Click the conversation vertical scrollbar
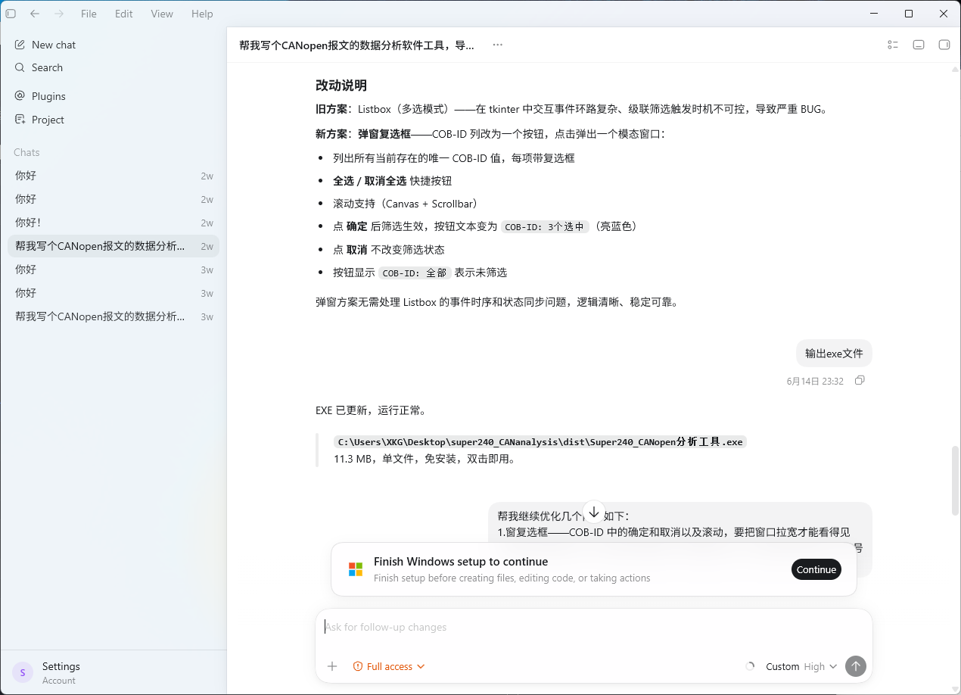Screen dimensions: 961x695 click(x=956, y=481)
